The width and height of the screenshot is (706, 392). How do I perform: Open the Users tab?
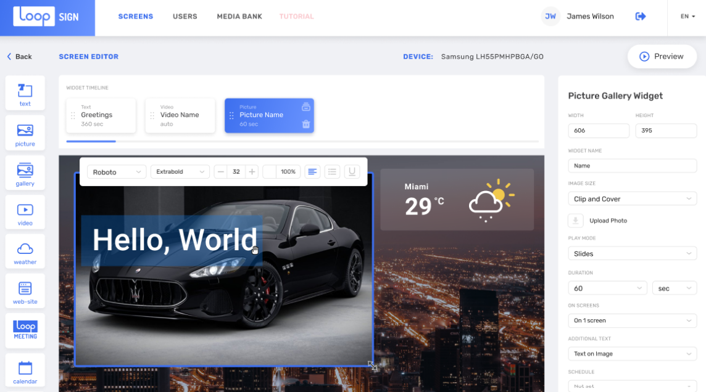(x=185, y=17)
